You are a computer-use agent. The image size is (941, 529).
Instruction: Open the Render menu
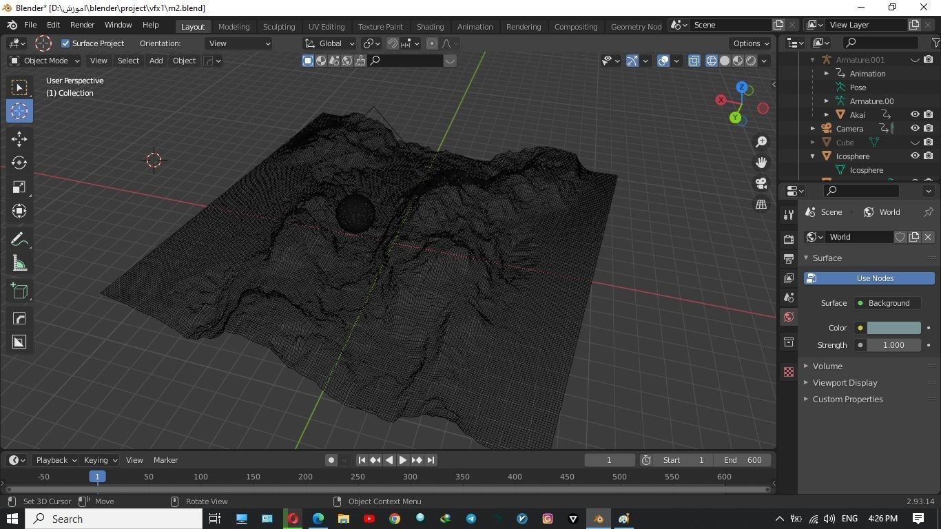coord(82,25)
